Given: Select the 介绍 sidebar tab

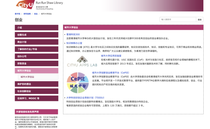Looking at the screenshot, I should [36, 28].
